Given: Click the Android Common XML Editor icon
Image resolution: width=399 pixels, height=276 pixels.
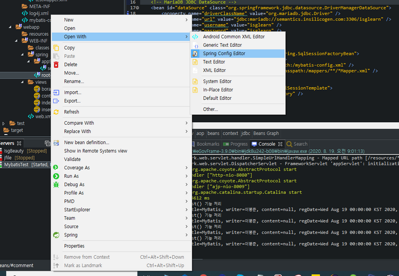Looking at the screenshot, I should pos(195,37).
